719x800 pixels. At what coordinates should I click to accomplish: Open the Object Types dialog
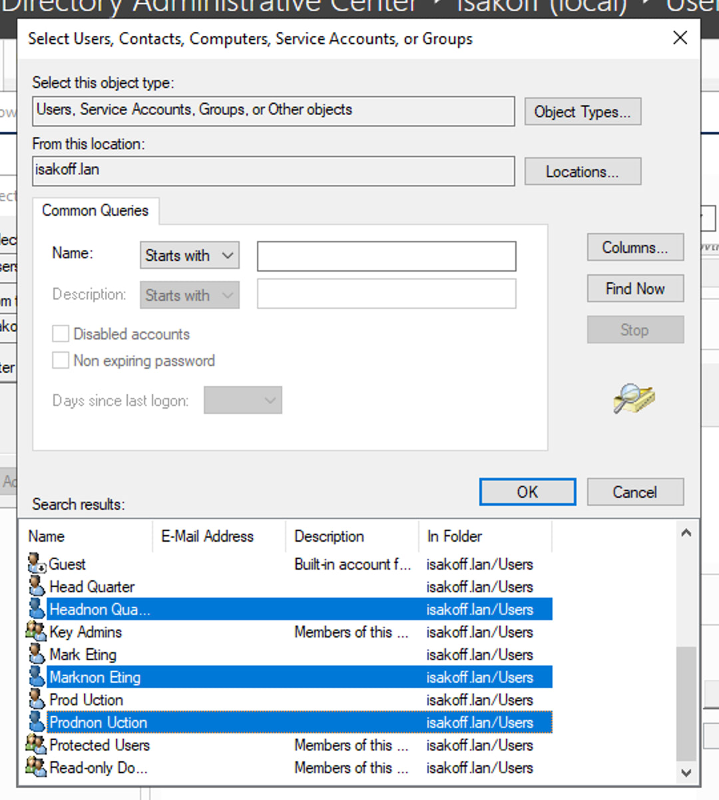click(x=582, y=112)
